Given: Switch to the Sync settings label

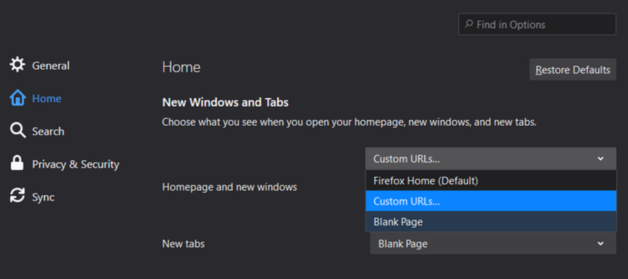Looking at the screenshot, I should point(43,197).
